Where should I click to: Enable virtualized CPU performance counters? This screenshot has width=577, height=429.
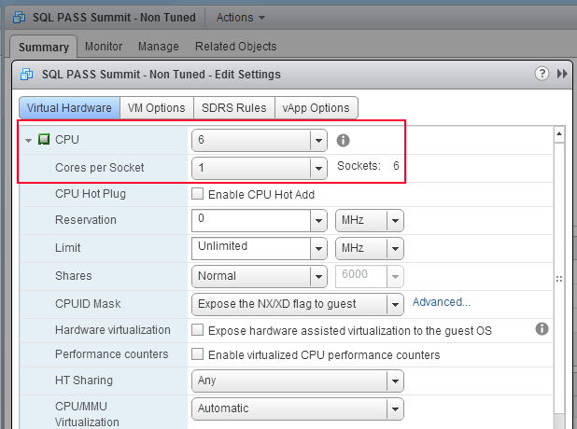point(198,354)
